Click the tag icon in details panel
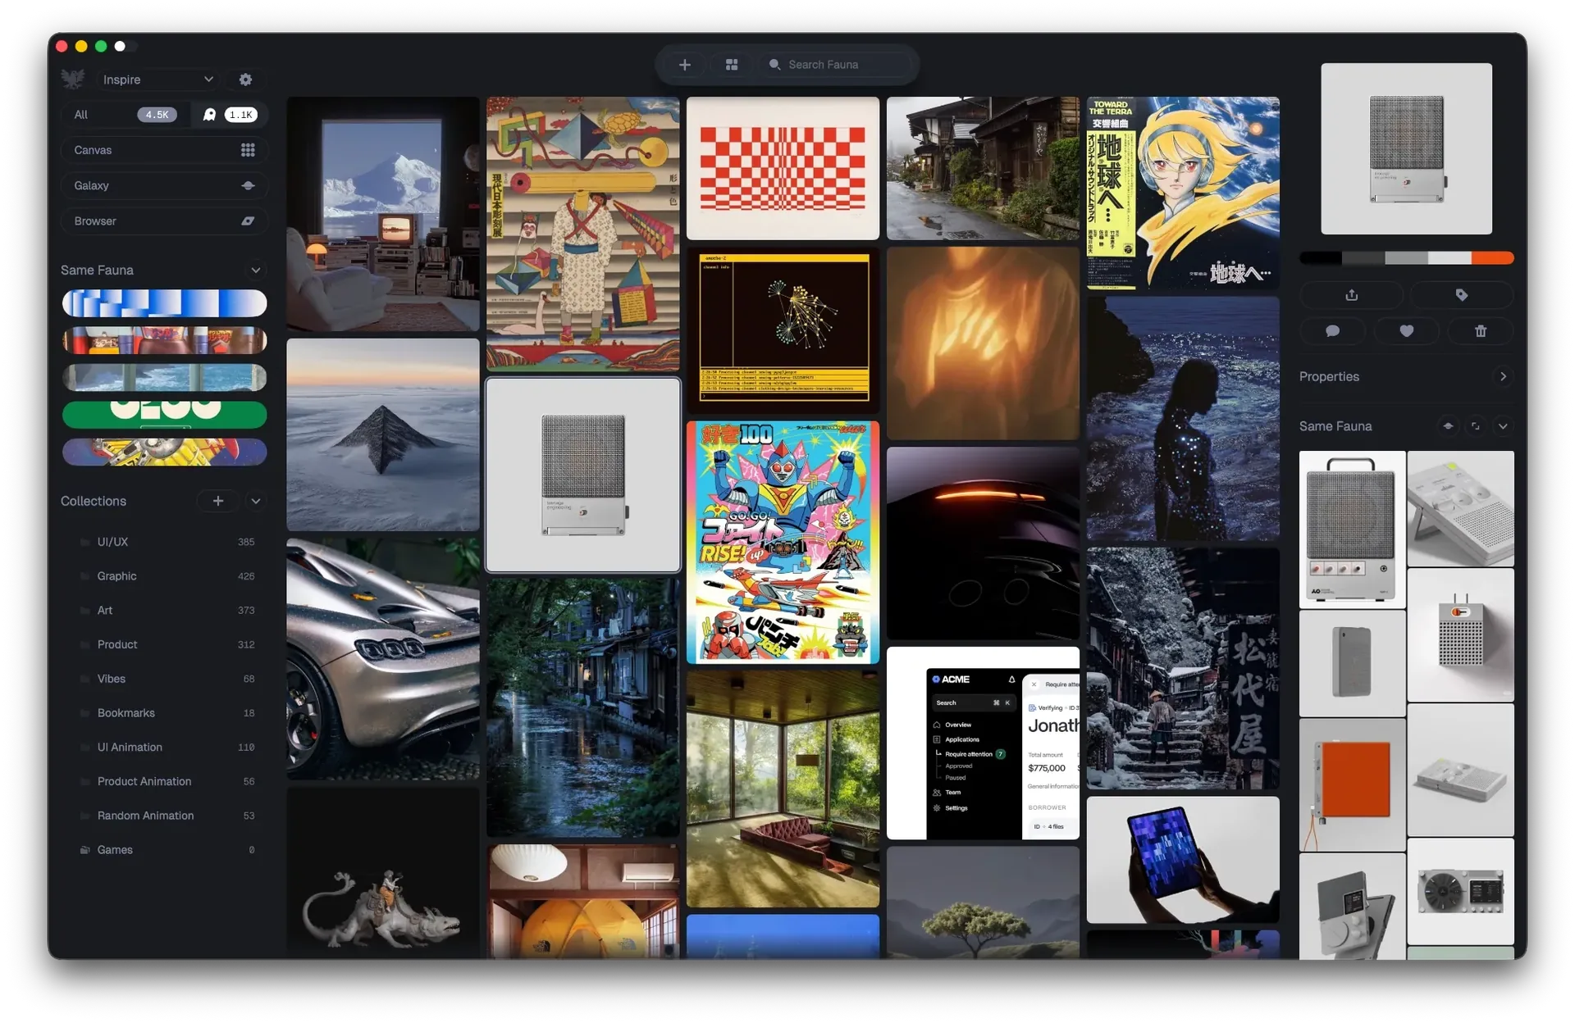This screenshot has width=1575, height=1023. coord(1462,295)
